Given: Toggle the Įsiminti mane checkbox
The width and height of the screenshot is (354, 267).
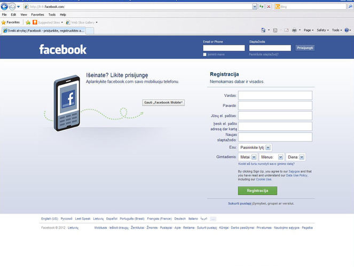Looking at the screenshot, I should [204, 54].
